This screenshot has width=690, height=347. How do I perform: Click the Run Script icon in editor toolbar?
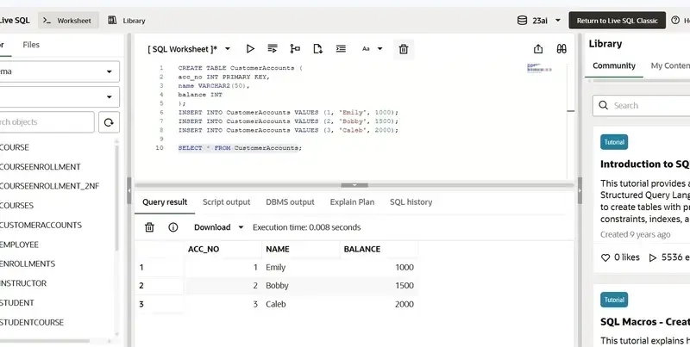click(x=273, y=49)
